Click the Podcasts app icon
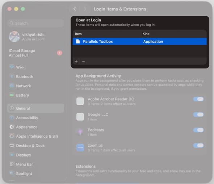Viewport: 214px width, 184px height. pyautogui.click(x=80, y=132)
